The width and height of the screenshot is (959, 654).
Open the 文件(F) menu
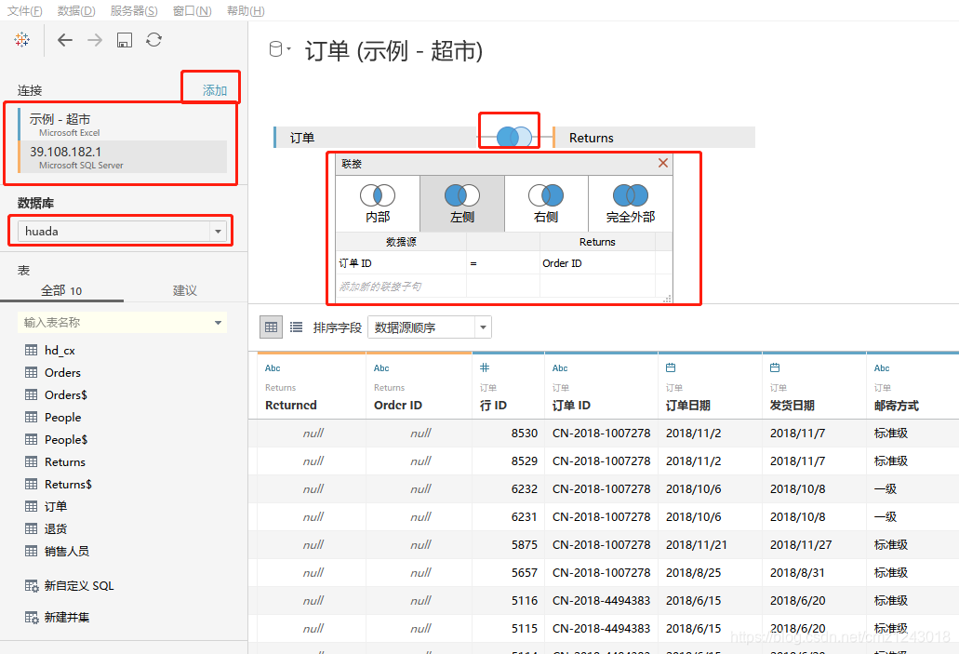(25, 11)
